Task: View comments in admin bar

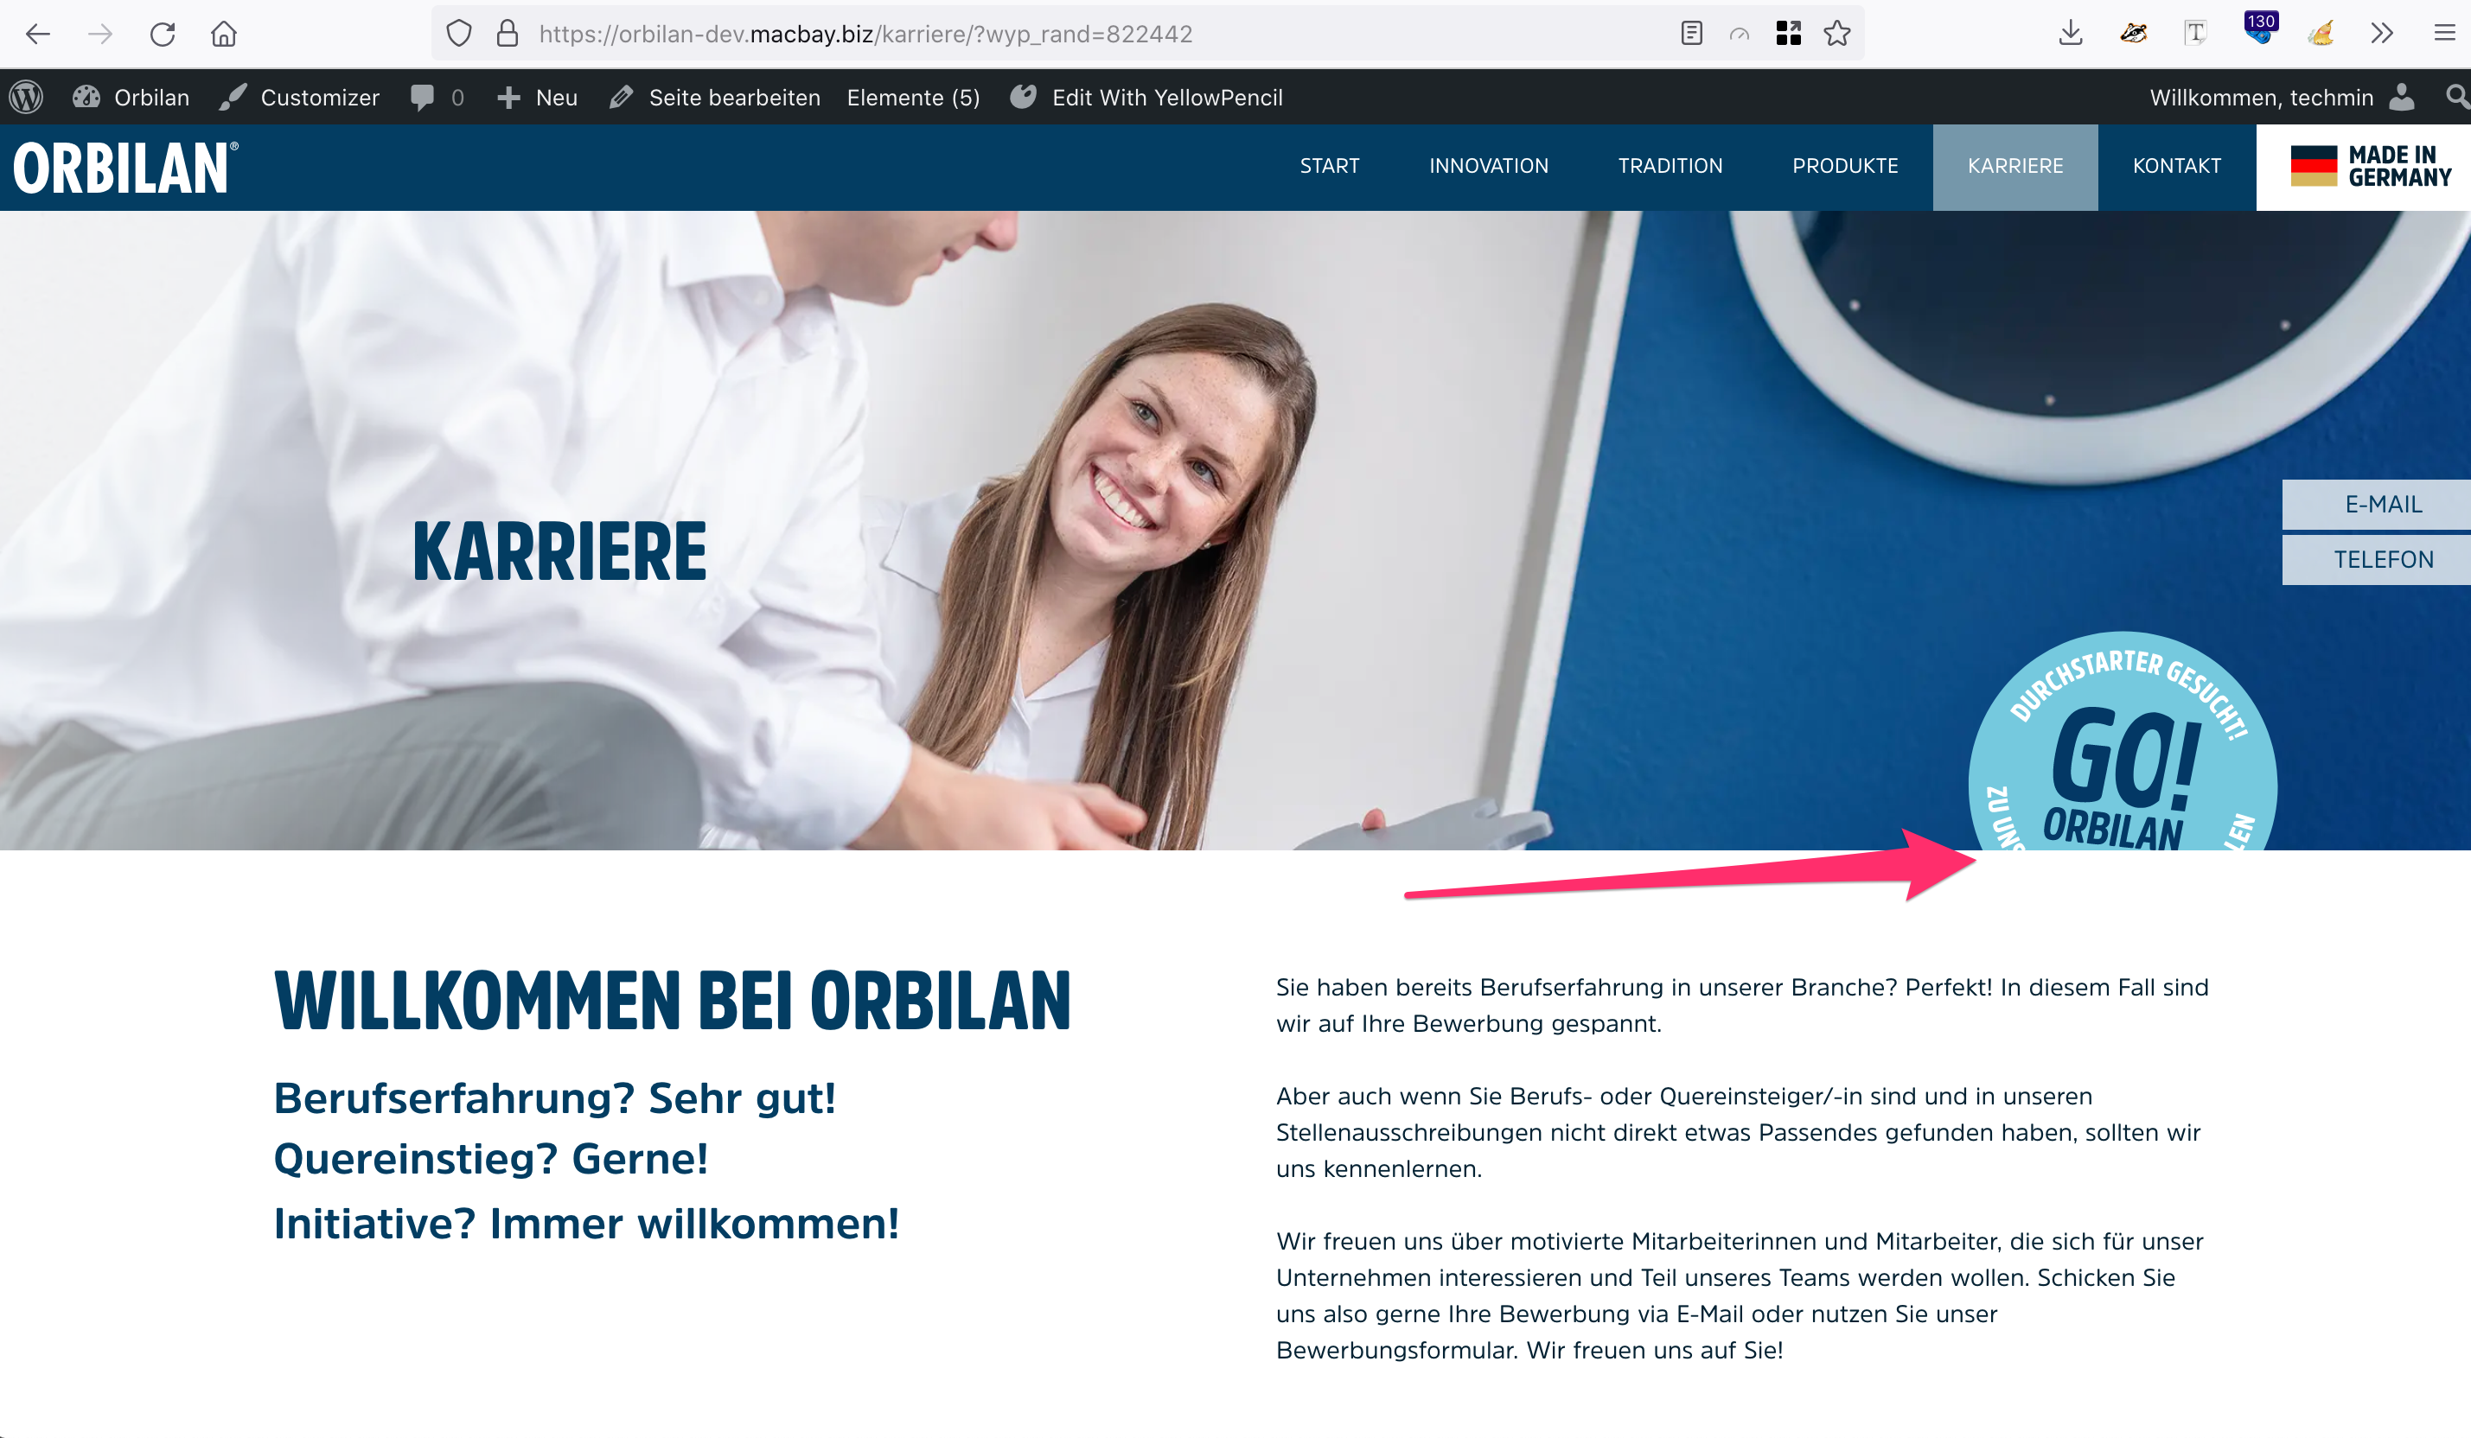Action: click(437, 97)
